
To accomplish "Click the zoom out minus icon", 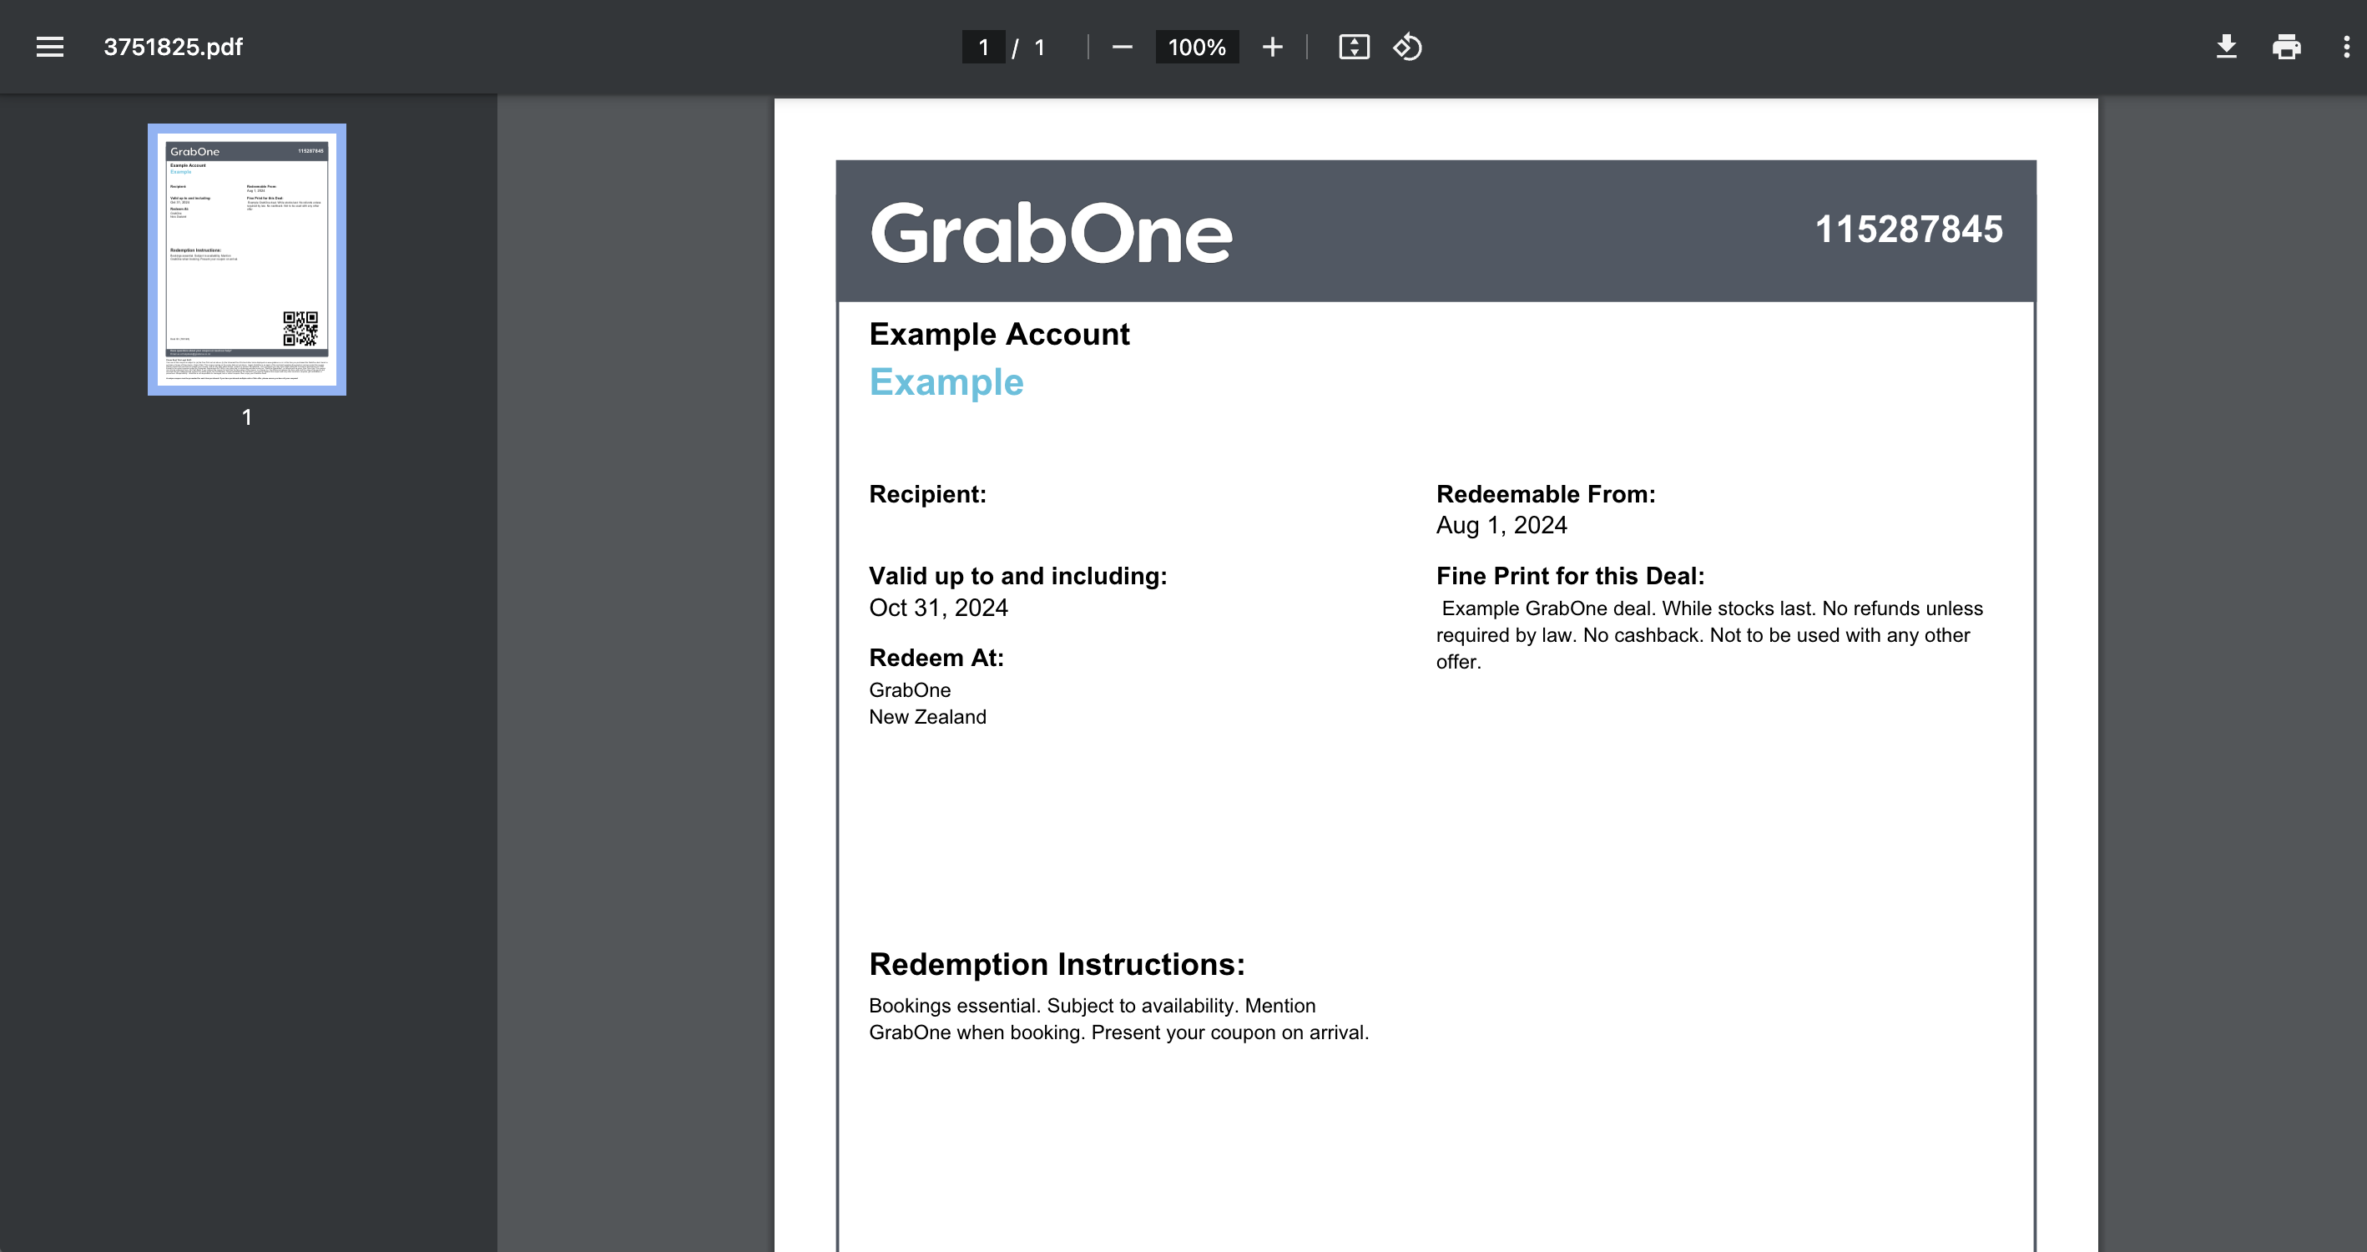I will coord(1122,47).
